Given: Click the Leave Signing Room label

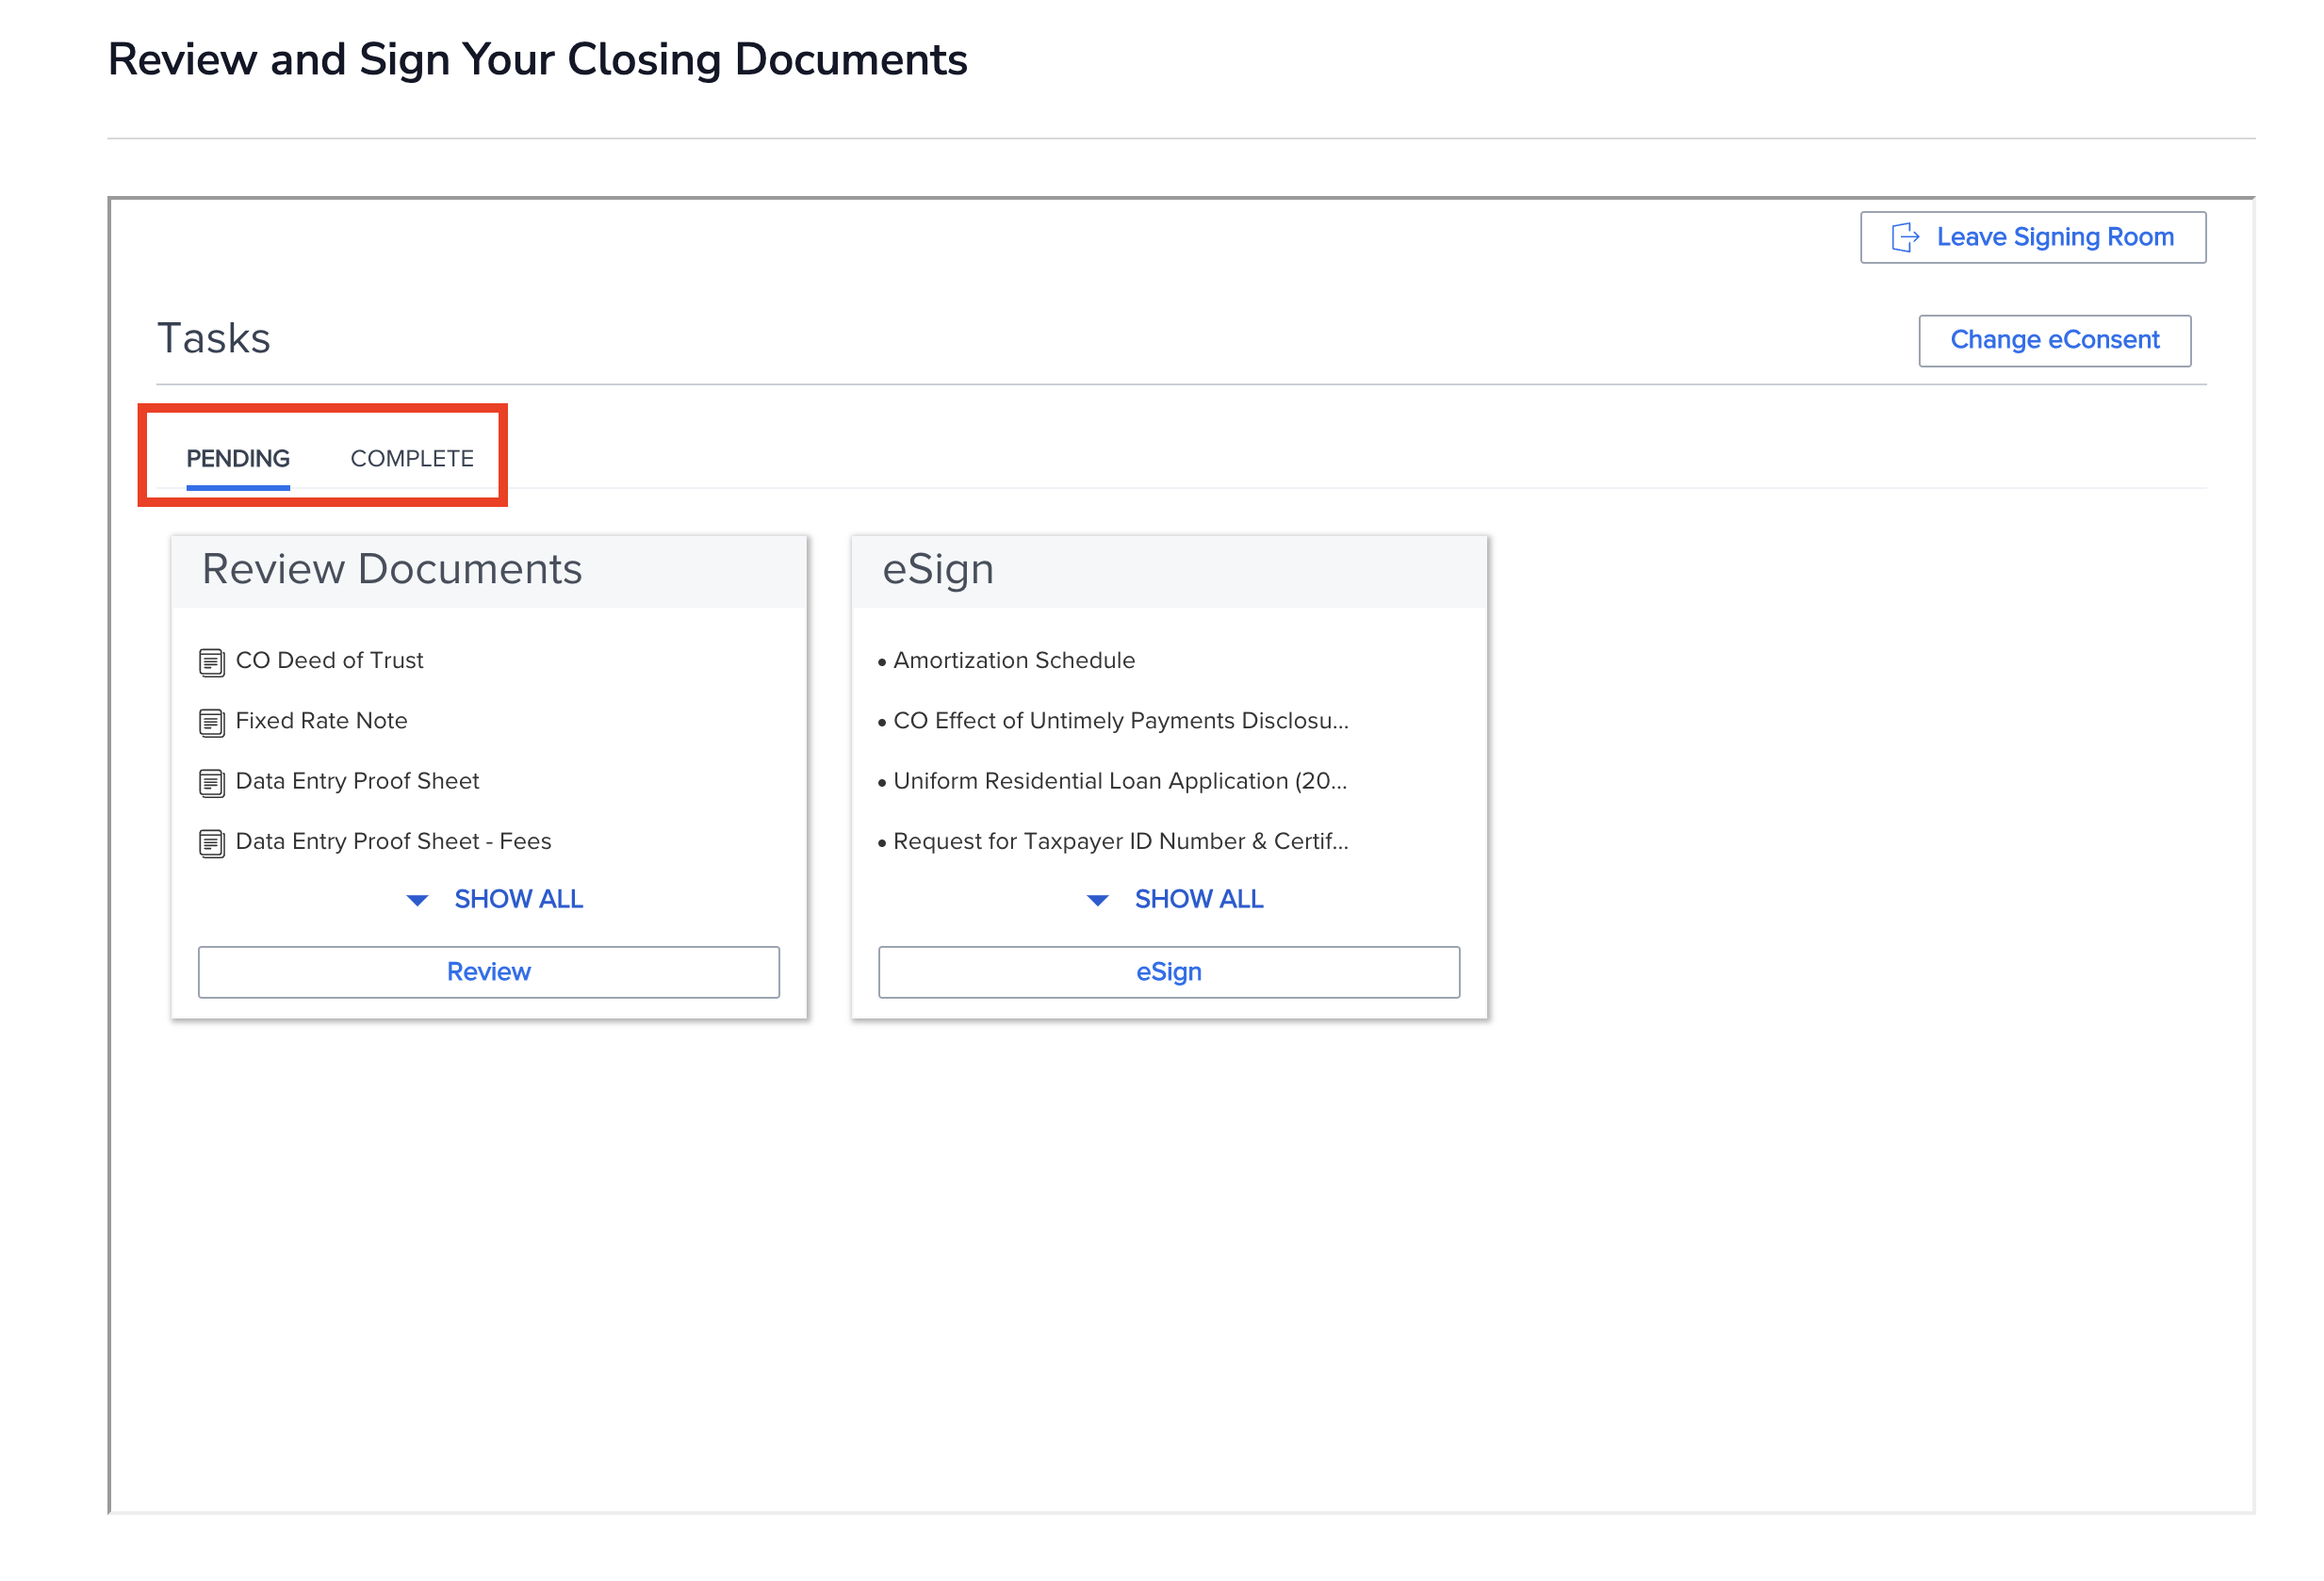Looking at the screenshot, I should coord(2055,237).
